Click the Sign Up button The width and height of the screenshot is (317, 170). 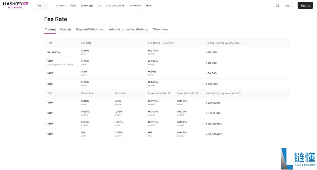[305, 5]
